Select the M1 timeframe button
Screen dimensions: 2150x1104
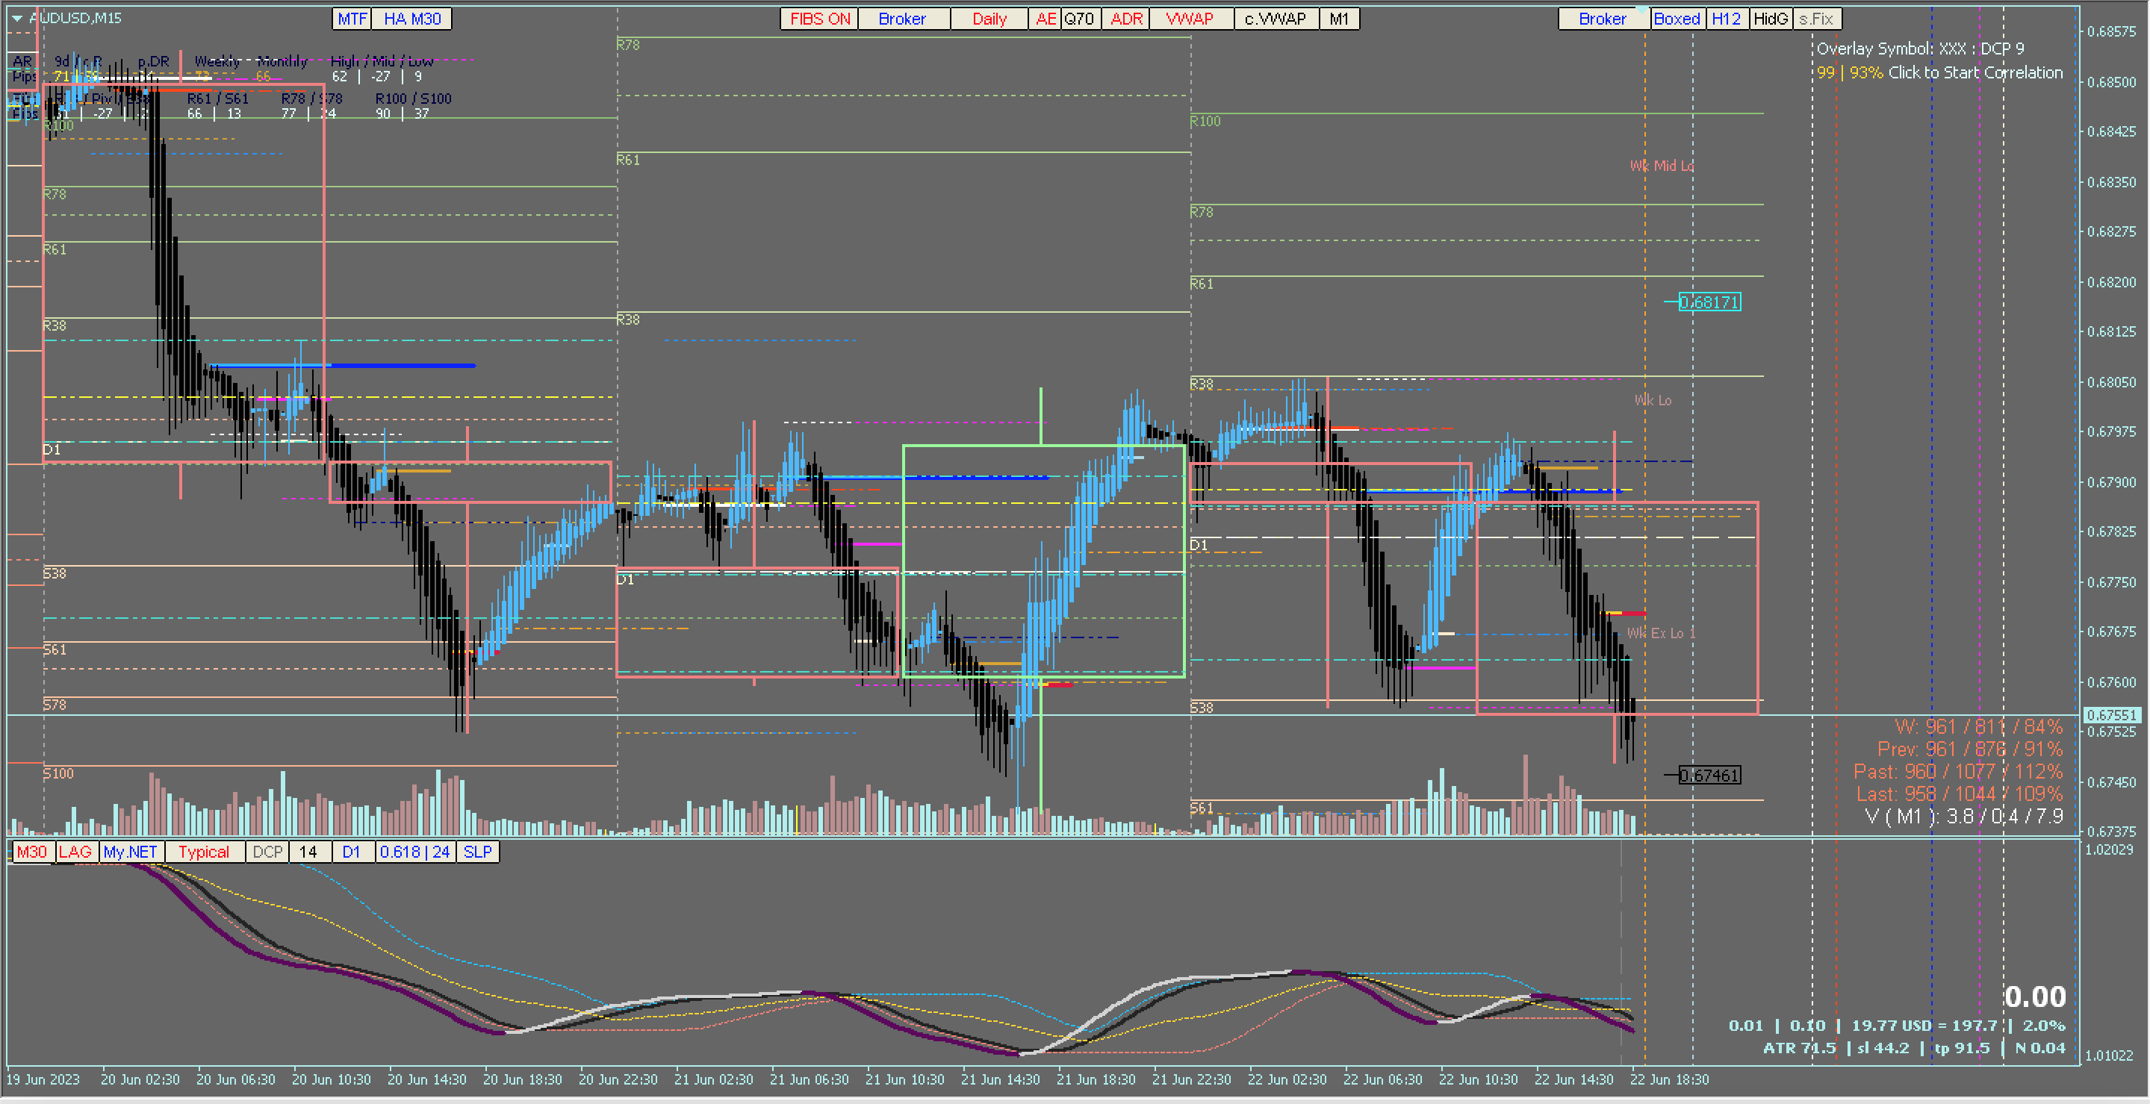click(x=1339, y=19)
